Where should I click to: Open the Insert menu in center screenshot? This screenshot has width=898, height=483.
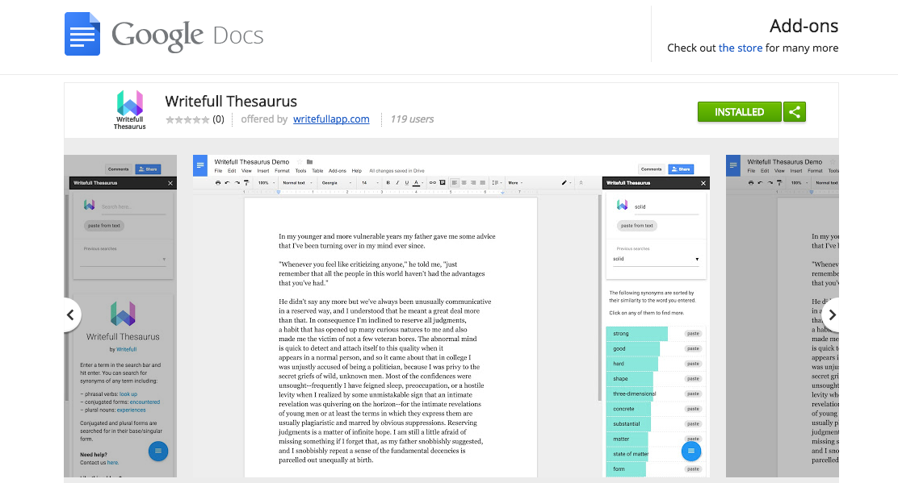tap(263, 171)
